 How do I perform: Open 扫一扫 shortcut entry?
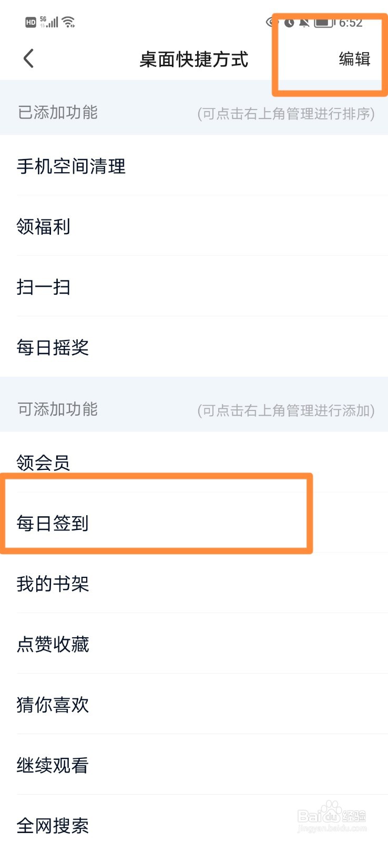pyautogui.click(x=43, y=287)
